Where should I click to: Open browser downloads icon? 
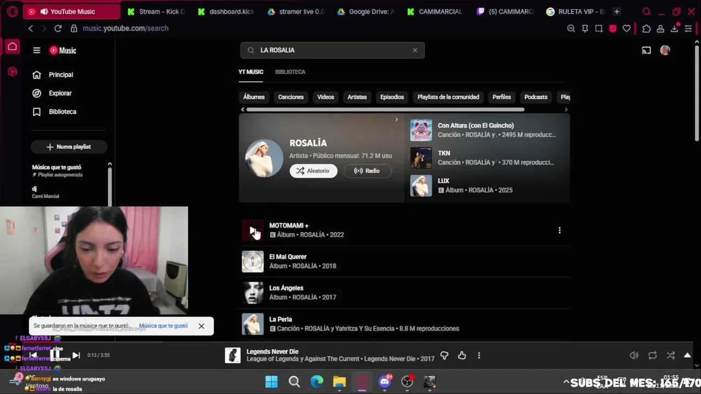(675, 28)
